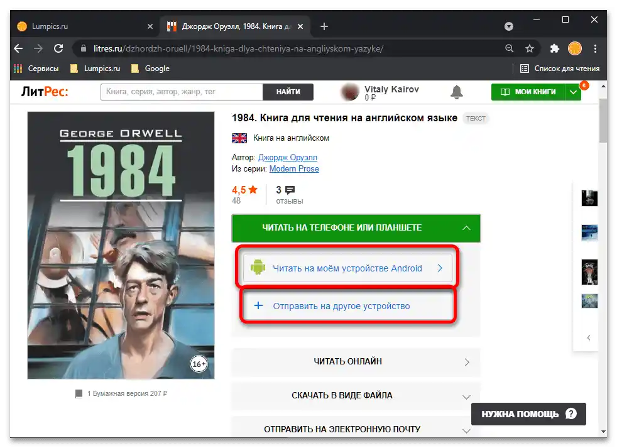Open the Сервисы apps grid bookmark
The image size is (617, 448).
tap(36, 68)
